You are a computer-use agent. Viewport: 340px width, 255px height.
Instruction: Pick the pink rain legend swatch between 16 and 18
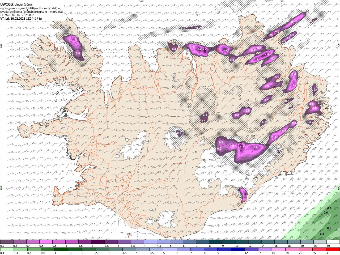pyautogui.click(x=278, y=249)
